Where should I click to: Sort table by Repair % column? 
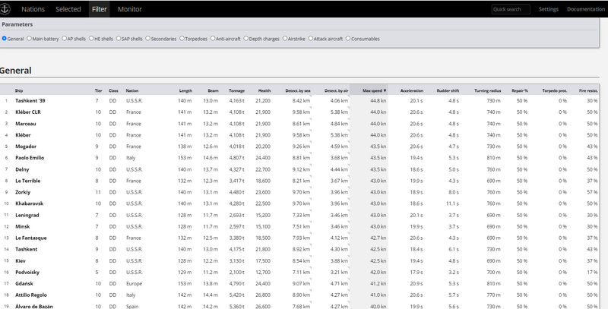(520, 90)
